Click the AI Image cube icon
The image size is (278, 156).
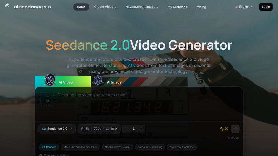[x=98, y=81]
